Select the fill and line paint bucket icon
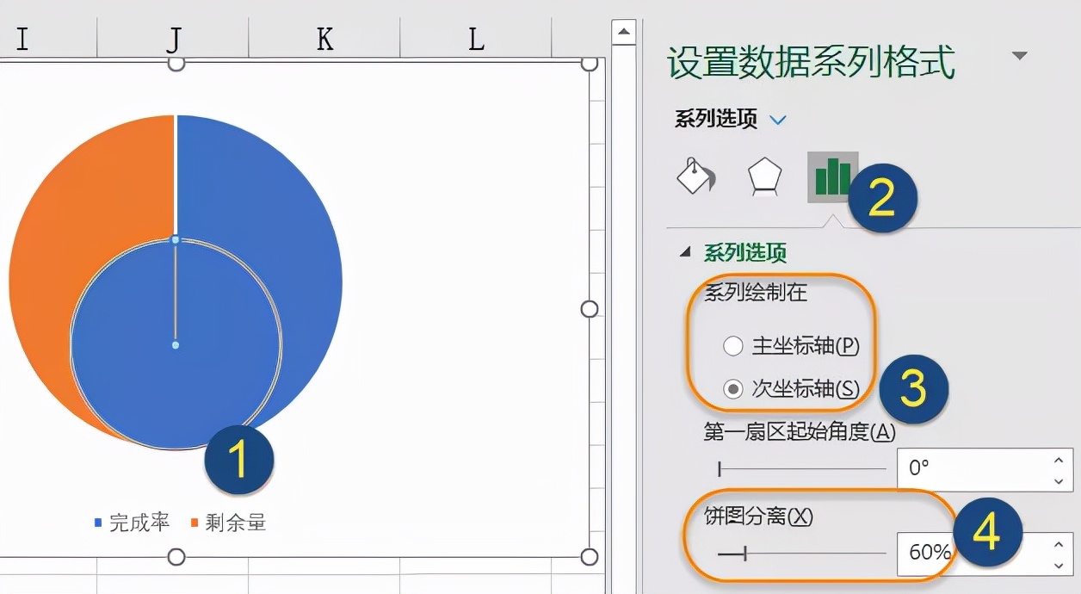The height and width of the screenshot is (594, 1081). [x=694, y=176]
